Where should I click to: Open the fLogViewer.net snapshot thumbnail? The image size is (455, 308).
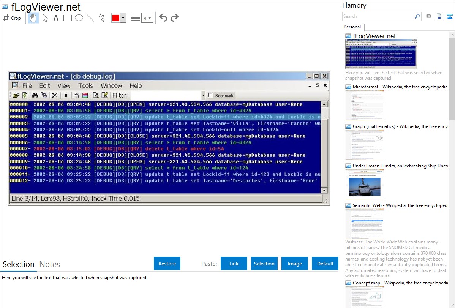click(x=381, y=54)
